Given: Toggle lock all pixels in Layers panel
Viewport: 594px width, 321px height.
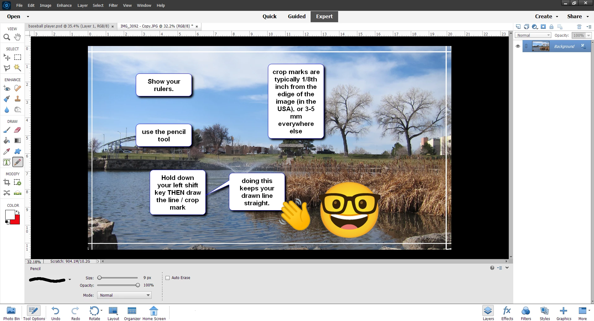Looking at the screenshot, I should click(551, 27).
